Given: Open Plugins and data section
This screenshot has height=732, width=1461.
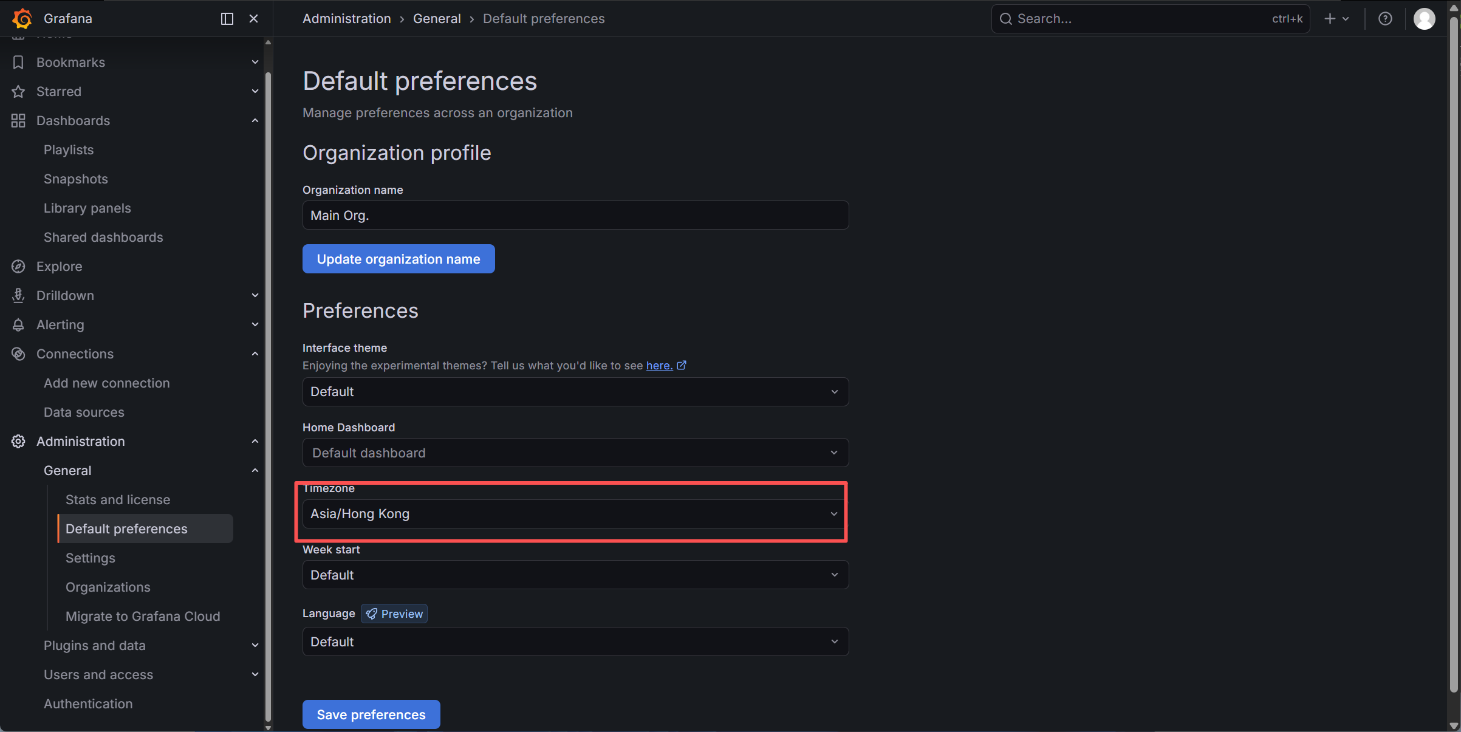Looking at the screenshot, I should point(95,645).
